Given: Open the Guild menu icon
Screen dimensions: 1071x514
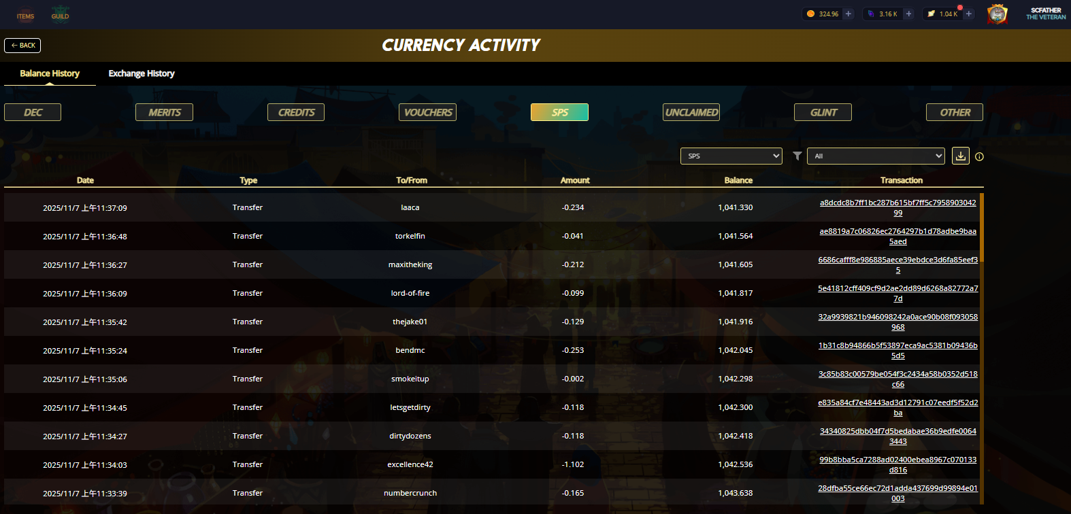Looking at the screenshot, I should point(61,15).
